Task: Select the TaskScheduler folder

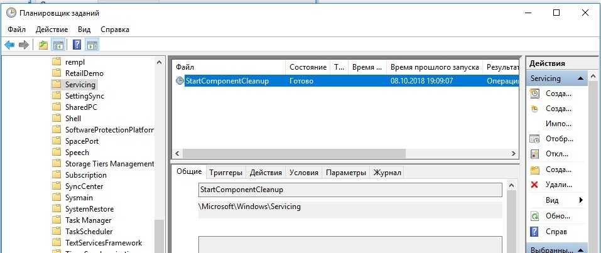Action: click(89, 232)
